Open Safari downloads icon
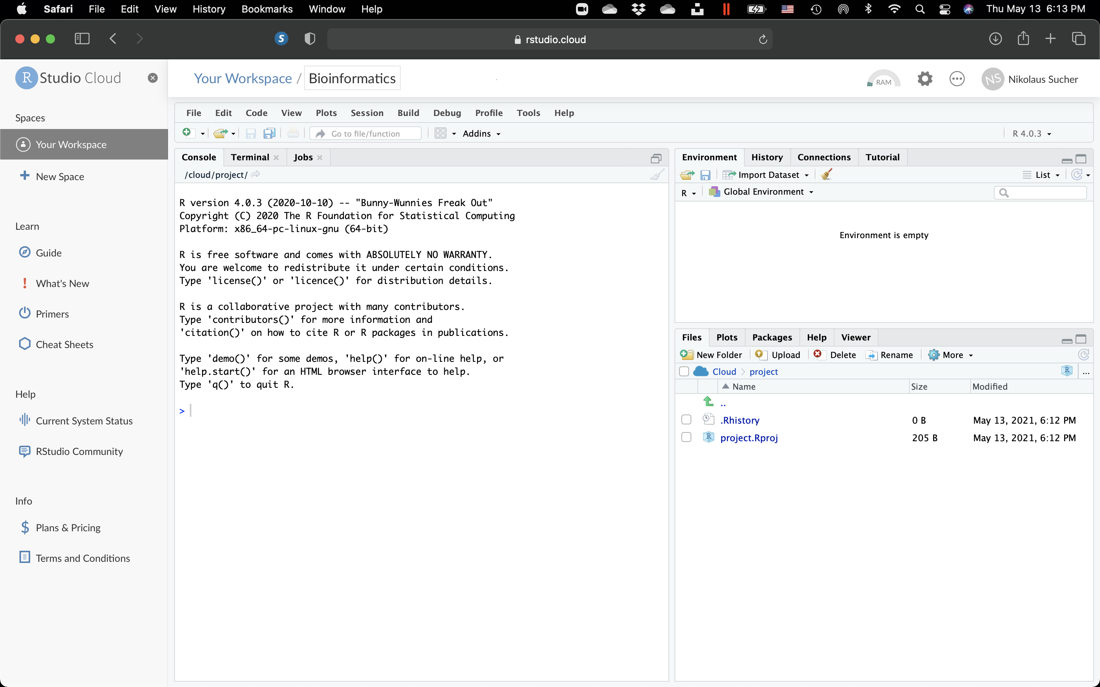1100x687 pixels. tap(995, 39)
